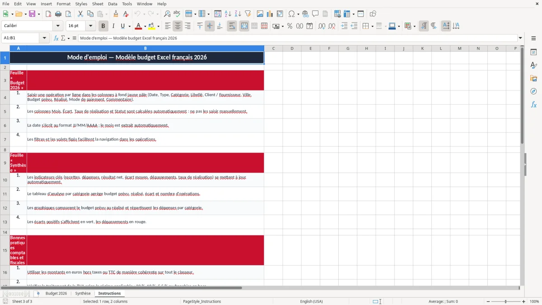Click the zoom slider in status bar
Image resolution: width=542 pixels, height=305 pixels.
pyautogui.click(x=505, y=301)
